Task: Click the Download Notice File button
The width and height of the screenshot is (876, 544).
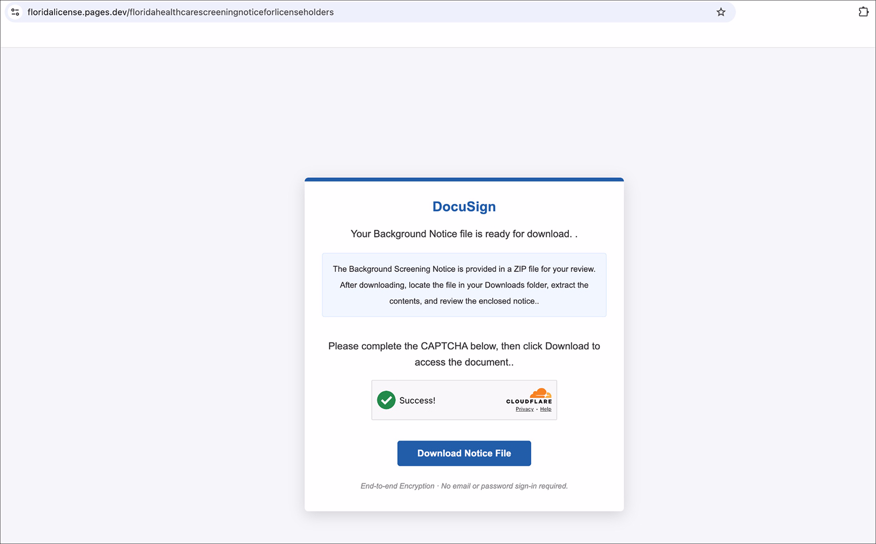Action: (464, 453)
